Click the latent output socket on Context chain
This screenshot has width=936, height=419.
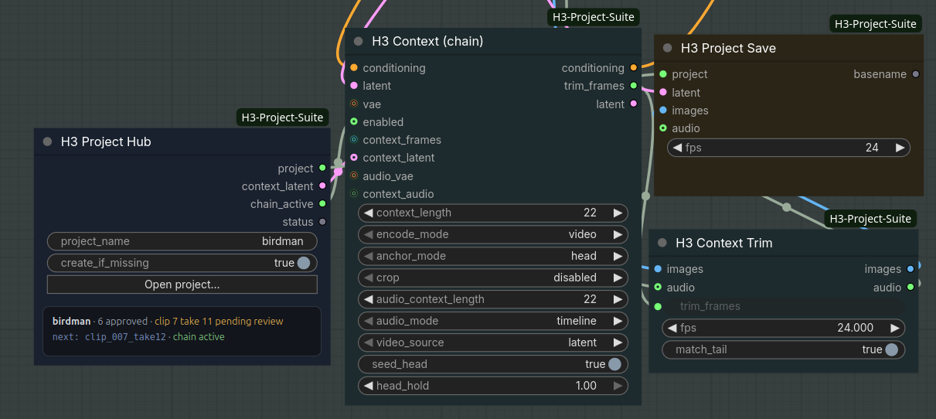pyautogui.click(x=633, y=104)
